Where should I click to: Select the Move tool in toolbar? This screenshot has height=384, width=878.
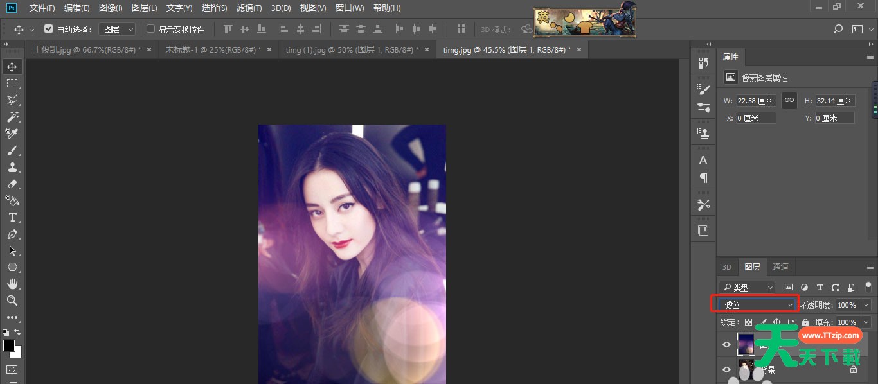[12, 67]
